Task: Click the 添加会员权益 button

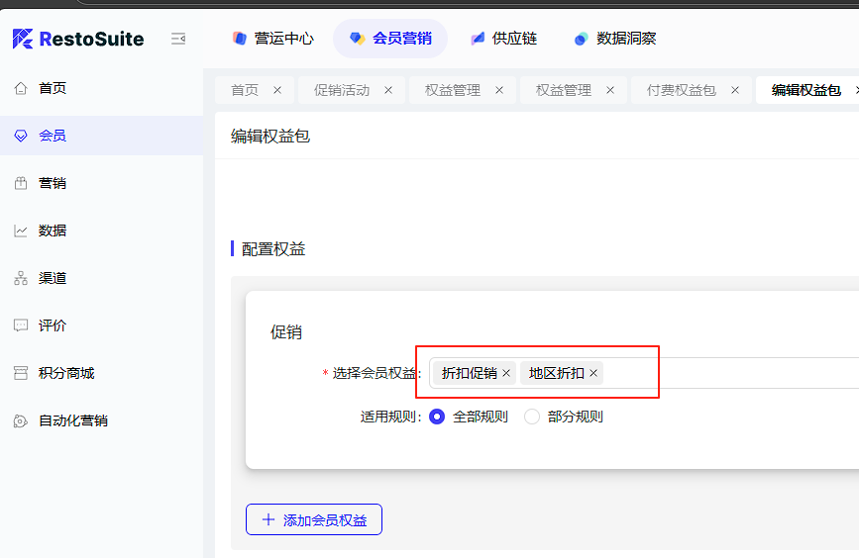Action: point(314,519)
